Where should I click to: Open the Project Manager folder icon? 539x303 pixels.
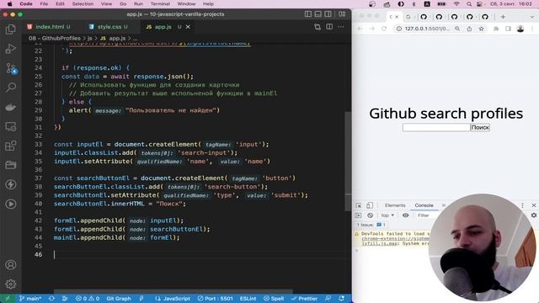(11, 165)
